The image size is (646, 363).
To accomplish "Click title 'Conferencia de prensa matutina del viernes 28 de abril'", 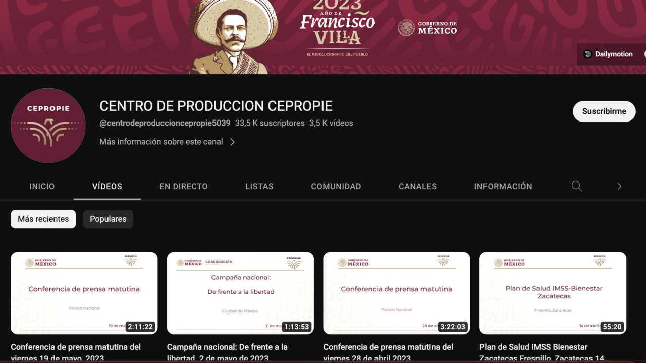I will pos(388,353).
